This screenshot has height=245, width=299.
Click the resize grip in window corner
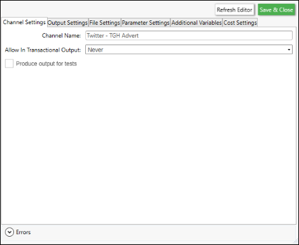295,241
